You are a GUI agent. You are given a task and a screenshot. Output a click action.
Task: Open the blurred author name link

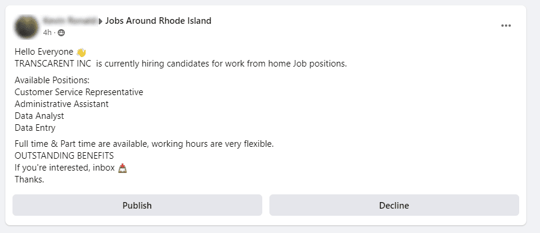click(x=70, y=21)
